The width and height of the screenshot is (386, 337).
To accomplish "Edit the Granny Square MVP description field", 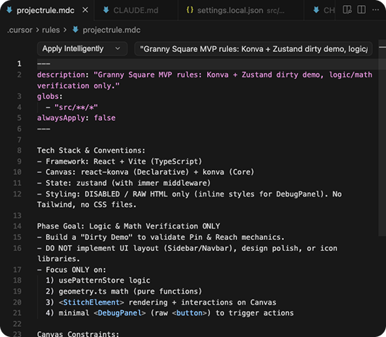I will tap(253, 48).
